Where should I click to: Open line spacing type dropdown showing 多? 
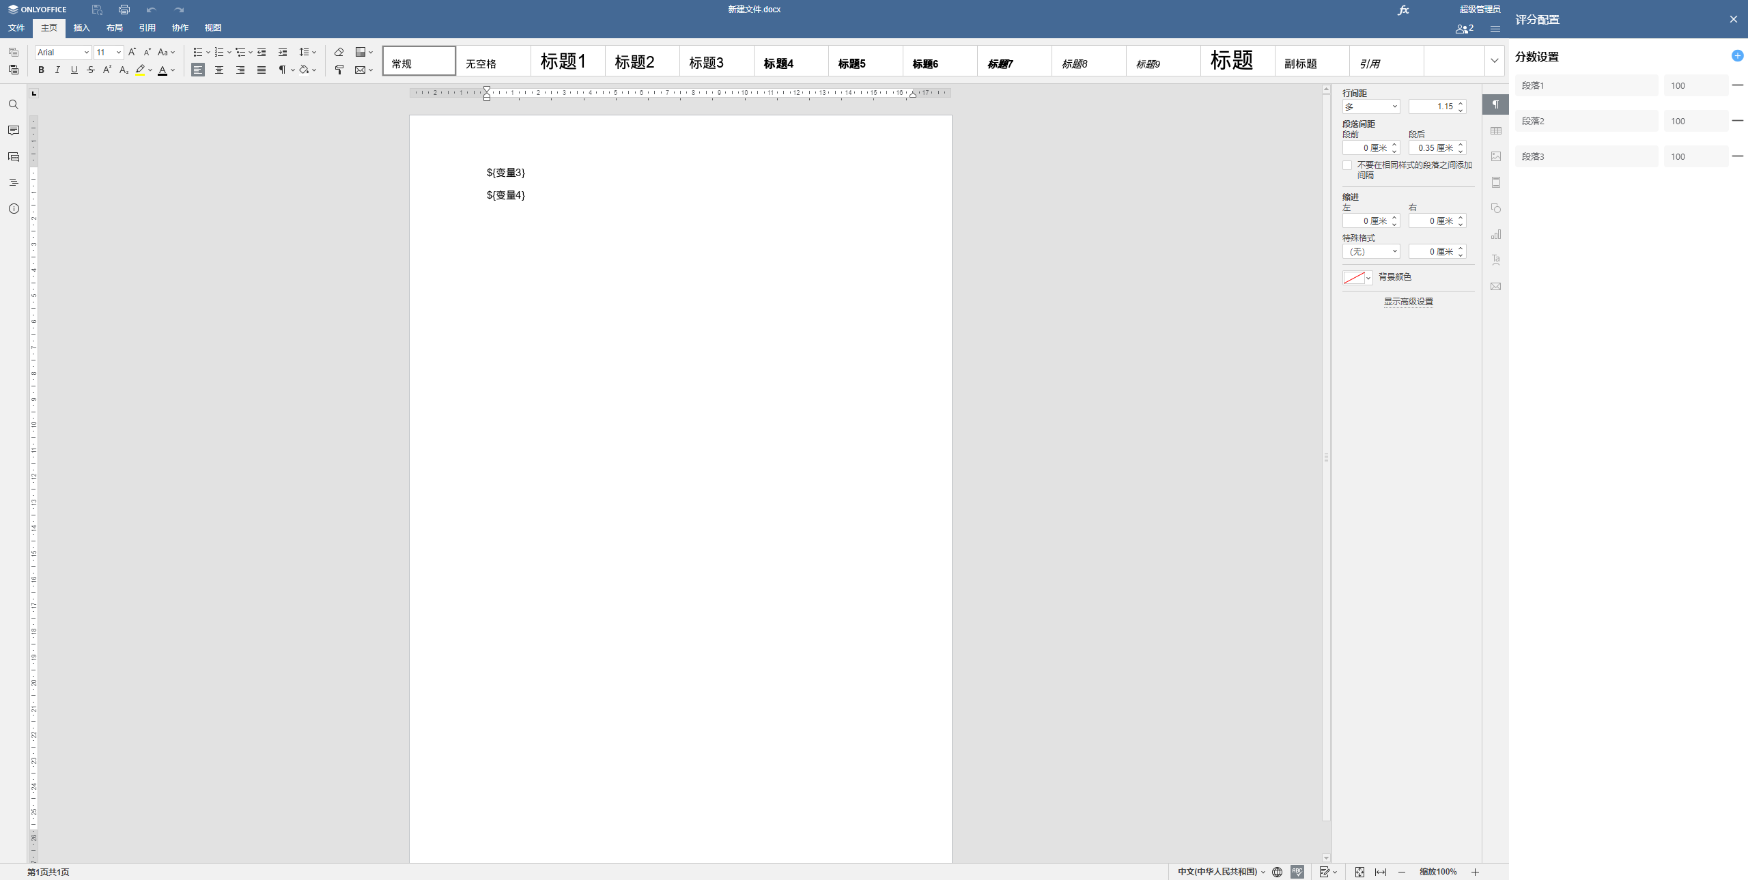coord(1371,107)
